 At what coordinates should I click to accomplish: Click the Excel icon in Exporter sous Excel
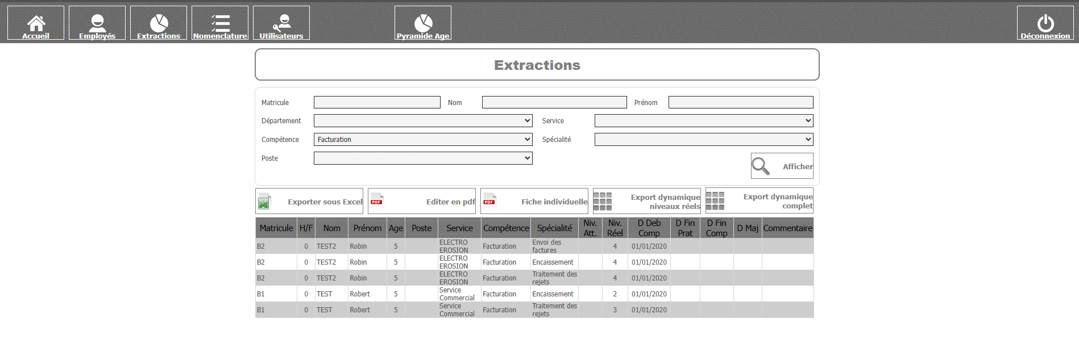(x=264, y=201)
